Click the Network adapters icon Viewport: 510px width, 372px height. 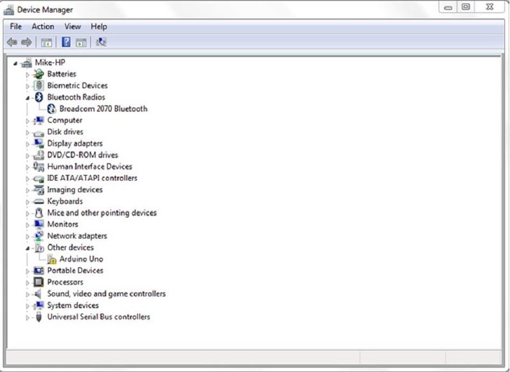click(39, 236)
